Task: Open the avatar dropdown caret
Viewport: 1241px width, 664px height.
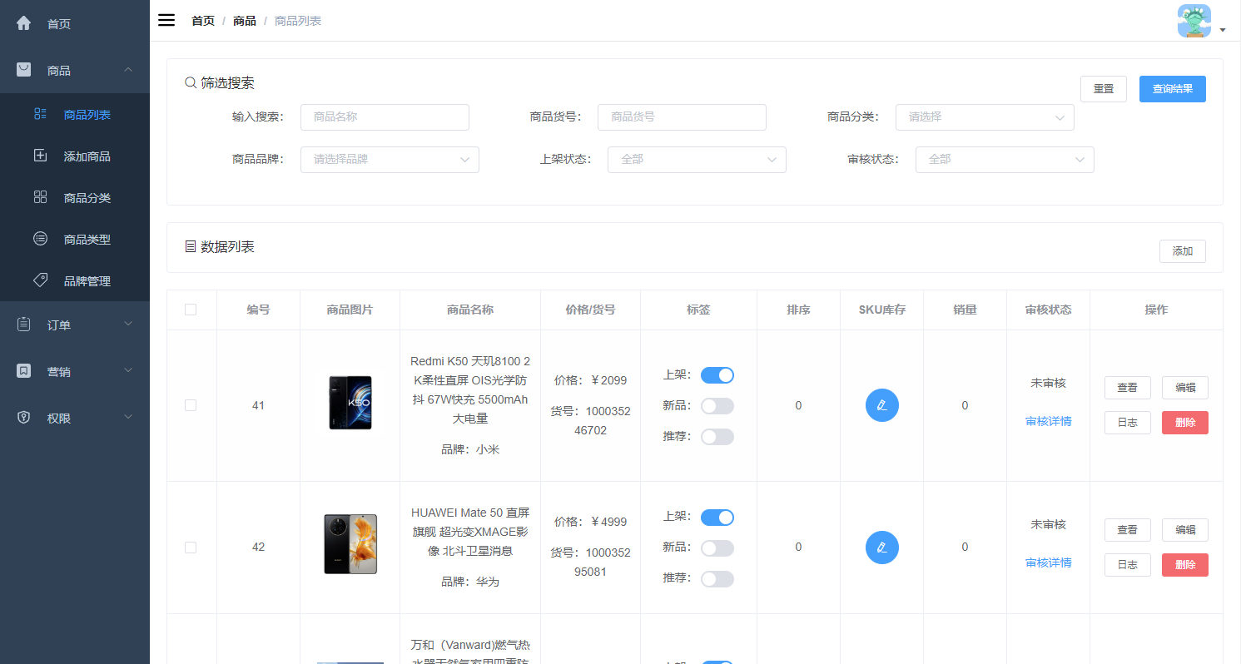Action: (x=1223, y=30)
